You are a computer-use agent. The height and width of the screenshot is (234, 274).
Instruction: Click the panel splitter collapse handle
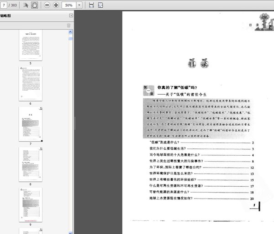(x=75, y=123)
